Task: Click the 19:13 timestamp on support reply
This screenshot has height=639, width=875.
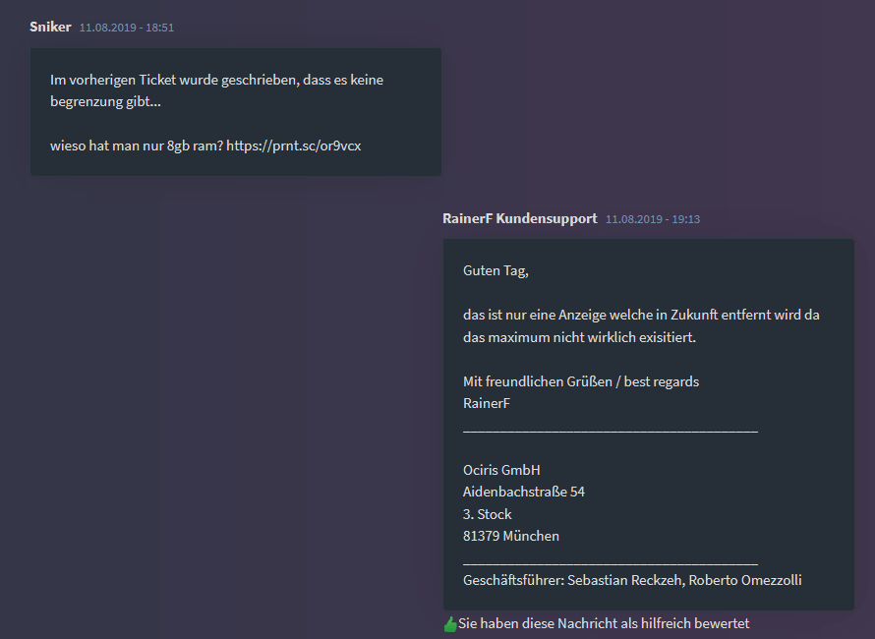Action: click(x=653, y=219)
